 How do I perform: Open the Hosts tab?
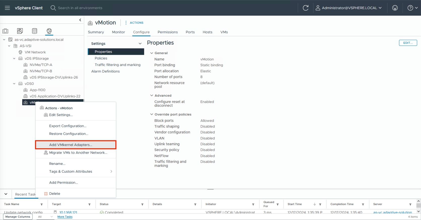pos(207,32)
